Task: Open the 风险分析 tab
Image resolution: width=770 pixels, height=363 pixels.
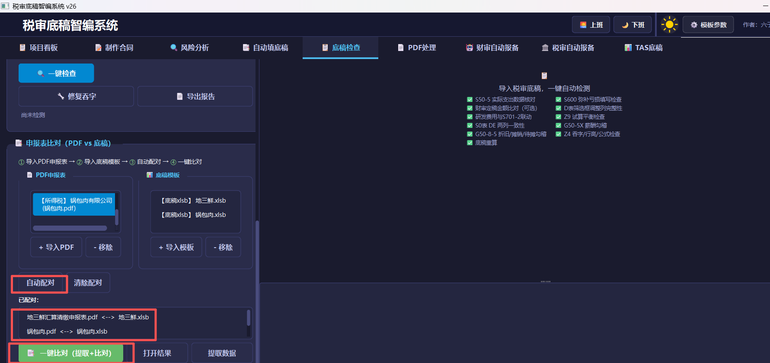Action: point(190,48)
